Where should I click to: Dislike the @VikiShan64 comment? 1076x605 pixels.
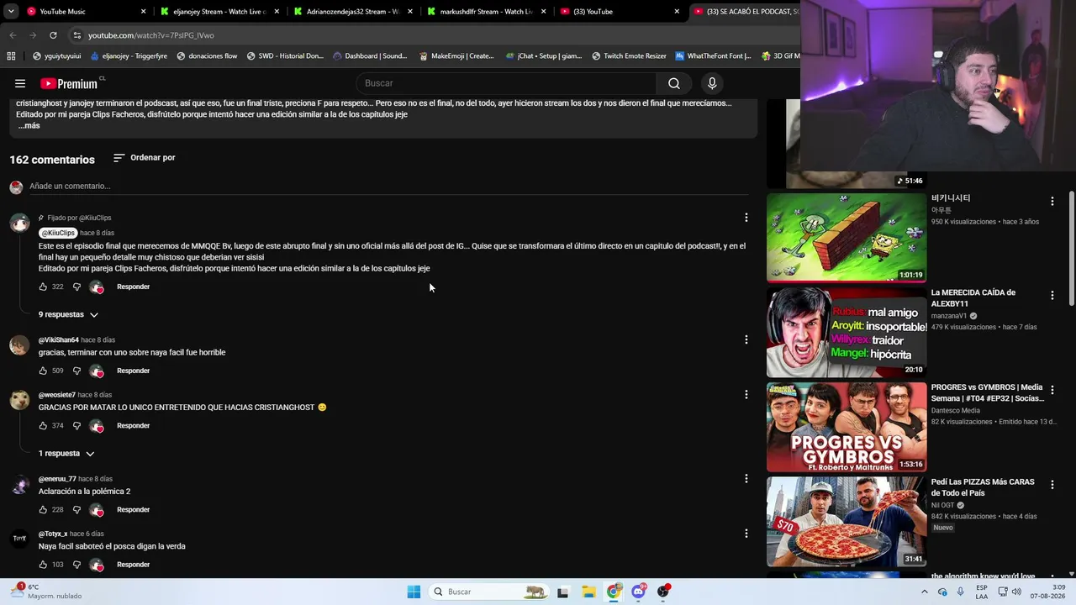point(76,371)
